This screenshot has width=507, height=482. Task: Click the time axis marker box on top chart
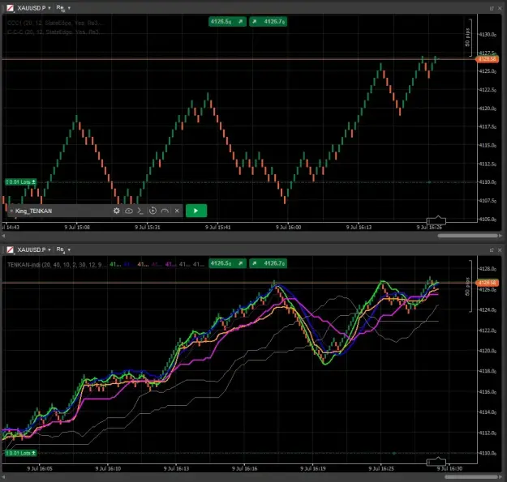[436, 220]
